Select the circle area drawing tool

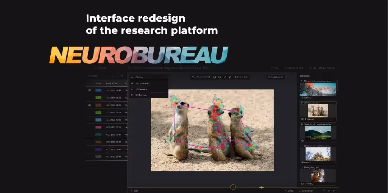point(220,77)
